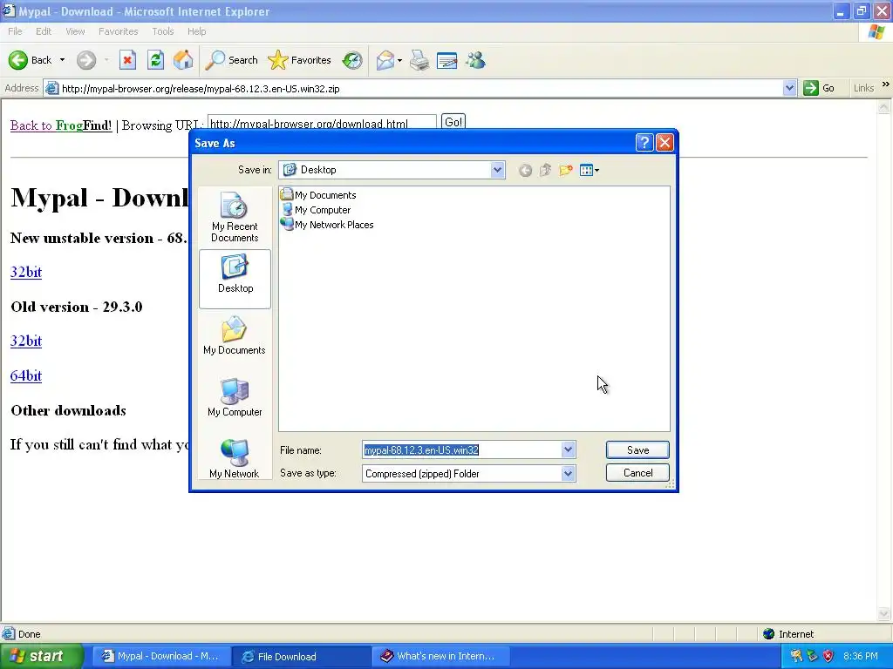Open the Search toolbar button
893x669 pixels.
pyautogui.click(x=231, y=60)
